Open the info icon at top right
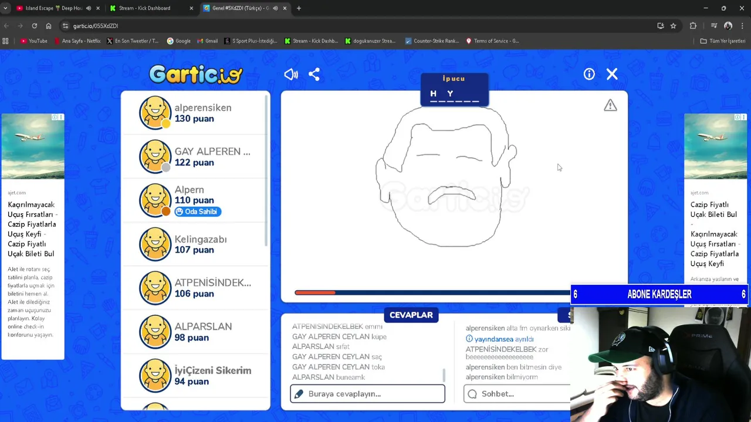The image size is (751, 422). click(589, 74)
